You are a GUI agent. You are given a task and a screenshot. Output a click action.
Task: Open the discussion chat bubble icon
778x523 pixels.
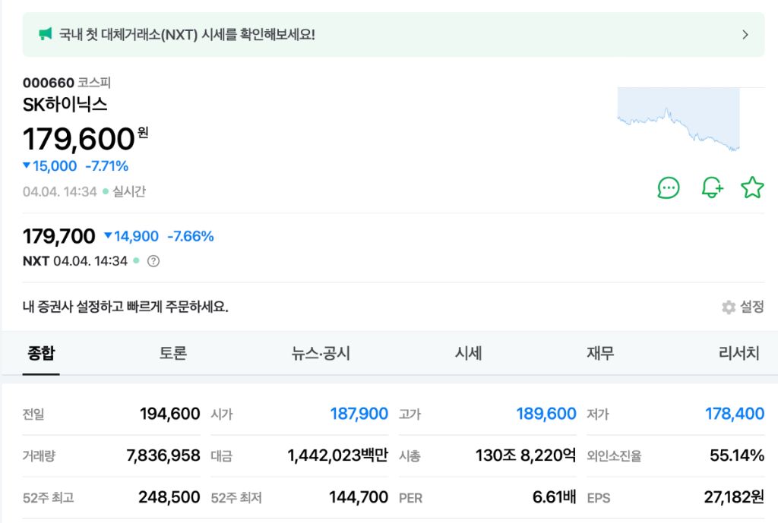coord(669,188)
